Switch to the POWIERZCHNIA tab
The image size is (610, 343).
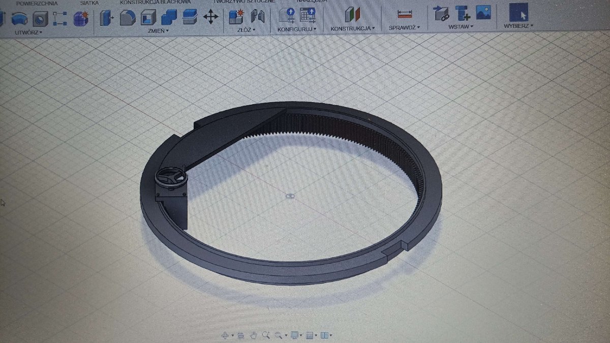click(37, 4)
